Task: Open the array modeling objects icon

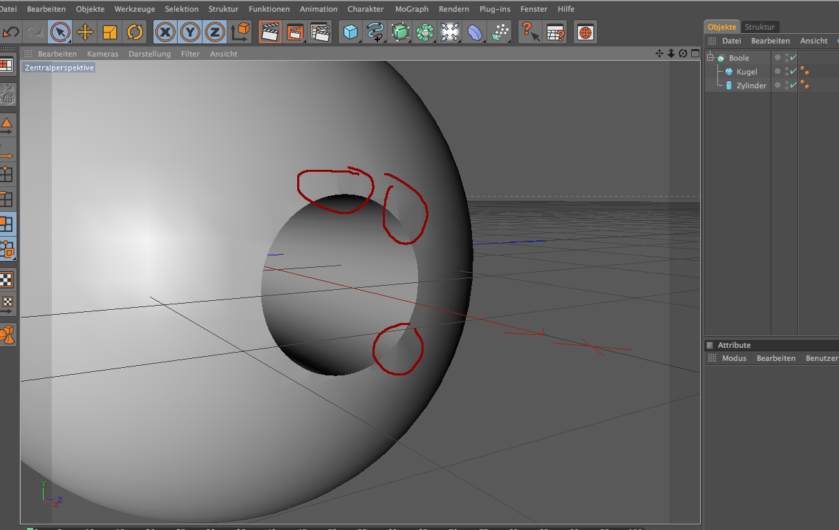Action: [x=426, y=32]
